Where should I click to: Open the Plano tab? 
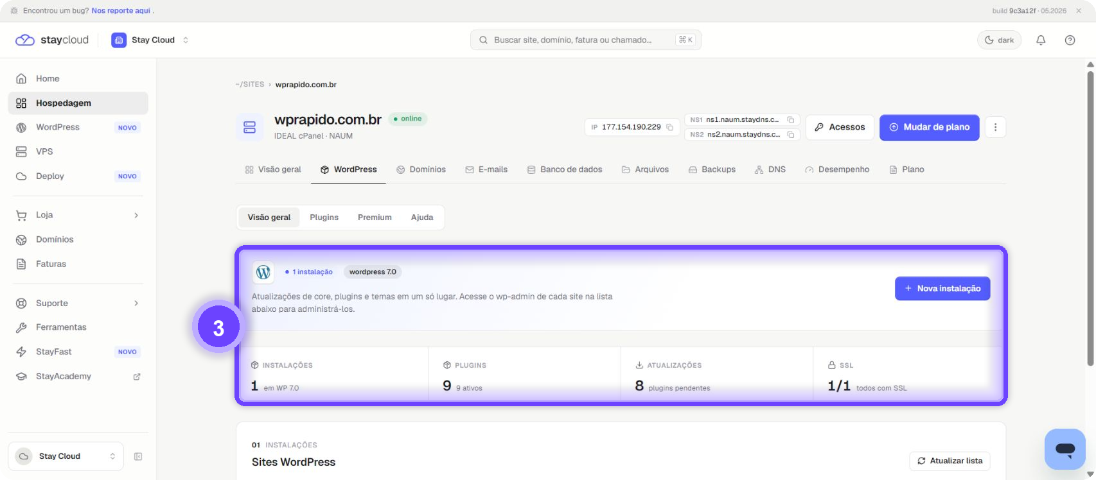point(906,169)
